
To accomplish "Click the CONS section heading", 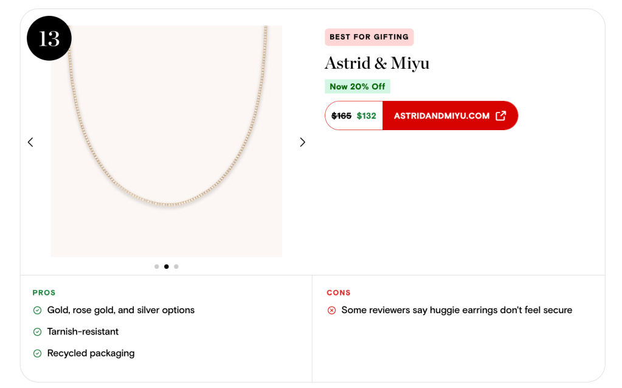I will [339, 293].
